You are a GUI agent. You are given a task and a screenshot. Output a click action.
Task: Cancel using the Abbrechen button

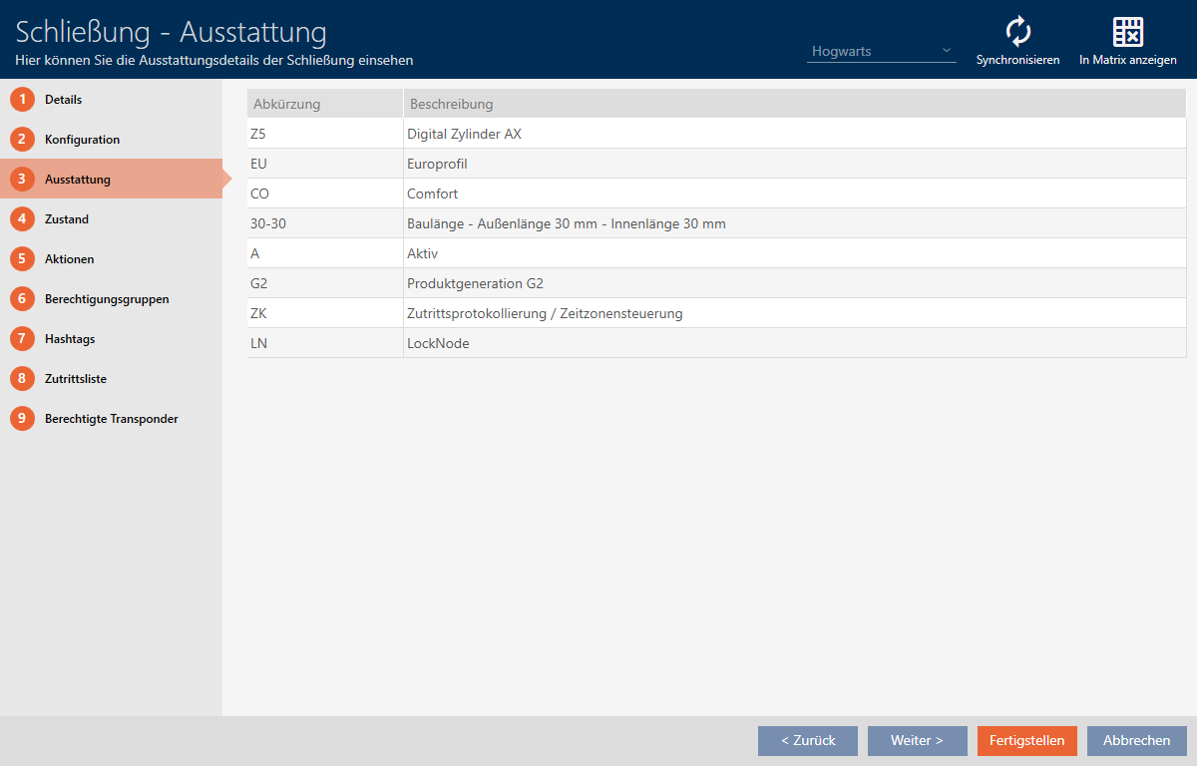(1136, 740)
